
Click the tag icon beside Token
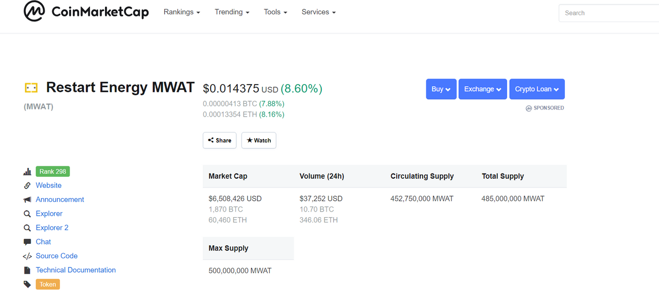tap(27, 284)
